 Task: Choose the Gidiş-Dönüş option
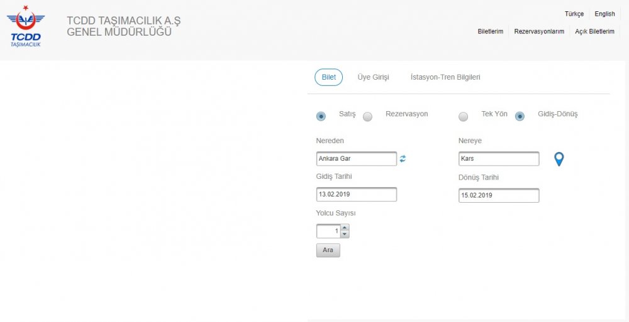click(520, 116)
